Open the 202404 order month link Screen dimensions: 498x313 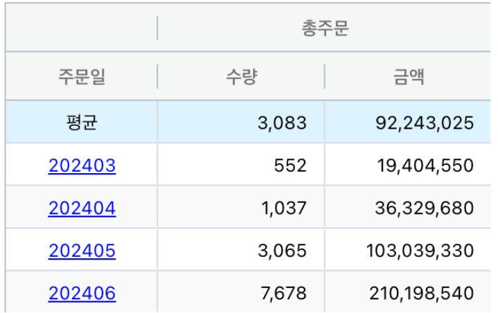(82, 208)
